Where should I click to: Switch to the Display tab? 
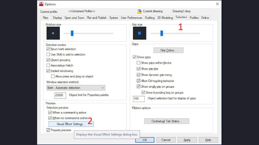[57, 18]
